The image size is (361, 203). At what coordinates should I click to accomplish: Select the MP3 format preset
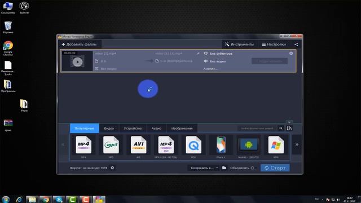[111, 147]
